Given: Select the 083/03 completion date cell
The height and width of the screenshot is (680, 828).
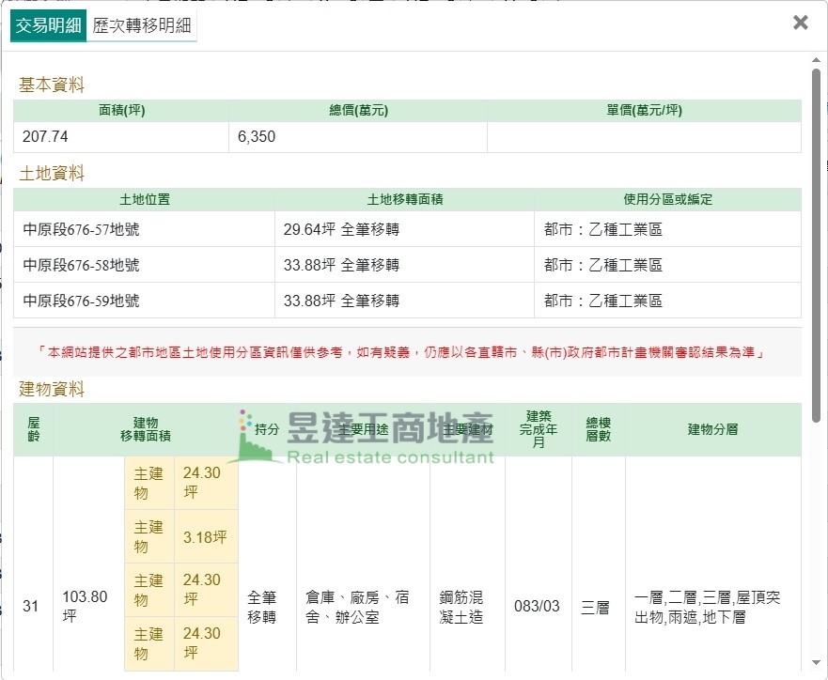Looking at the screenshot, I should (x=537, y=606).
